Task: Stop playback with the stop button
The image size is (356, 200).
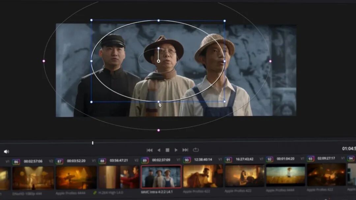Action: (x=167, y=150)
